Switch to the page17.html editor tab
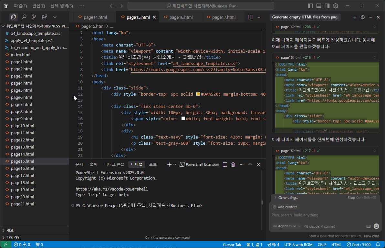Viewport: 385px width, 248px height. [224, 17]
